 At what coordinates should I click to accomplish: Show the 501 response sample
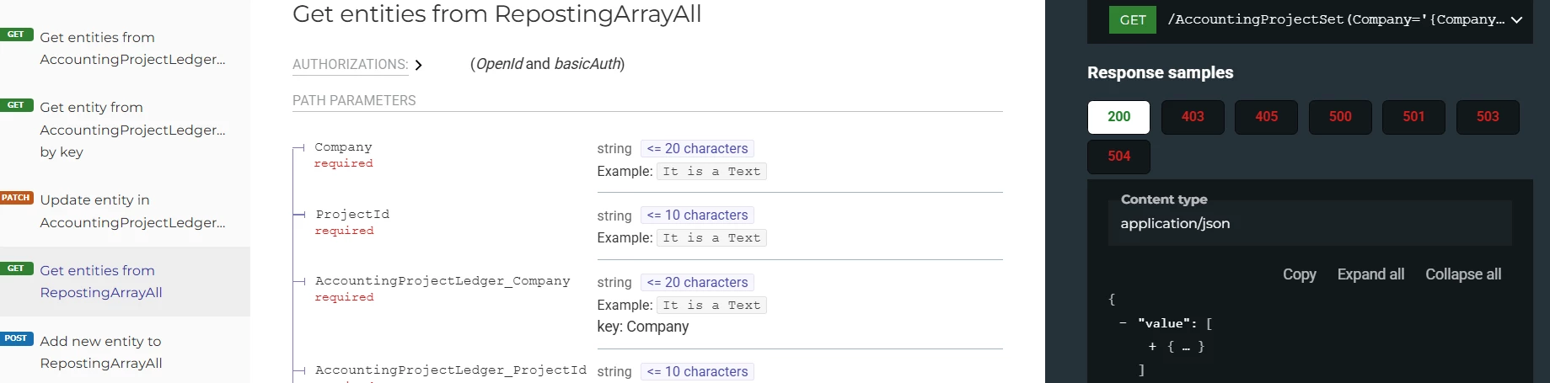[1413, 117]
